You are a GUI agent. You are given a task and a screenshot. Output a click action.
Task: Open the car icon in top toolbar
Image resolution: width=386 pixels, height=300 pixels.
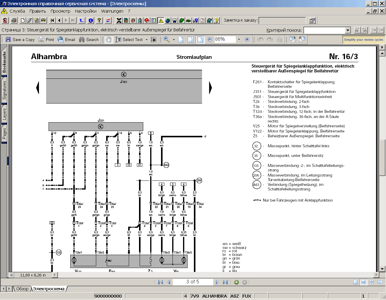[43, 21]
